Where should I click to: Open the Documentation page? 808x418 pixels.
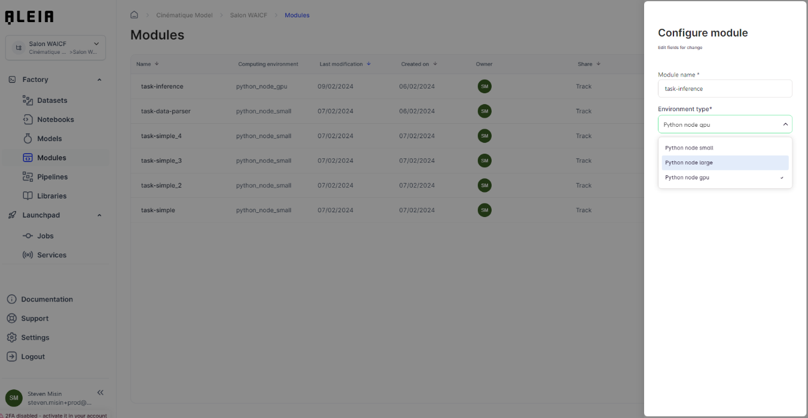coord(46,299)
